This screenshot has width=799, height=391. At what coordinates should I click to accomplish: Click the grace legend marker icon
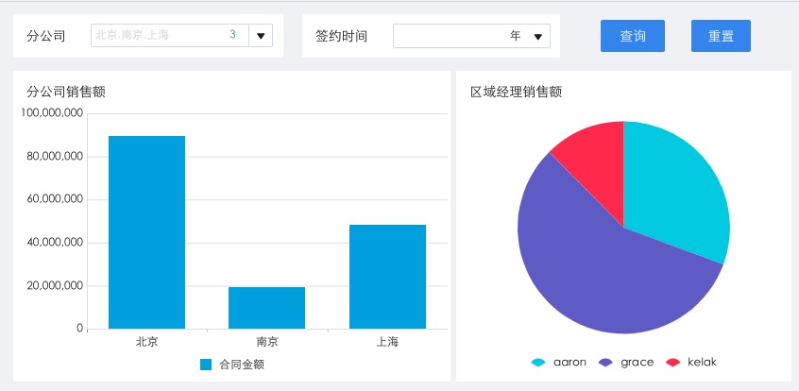pos(606,363)
